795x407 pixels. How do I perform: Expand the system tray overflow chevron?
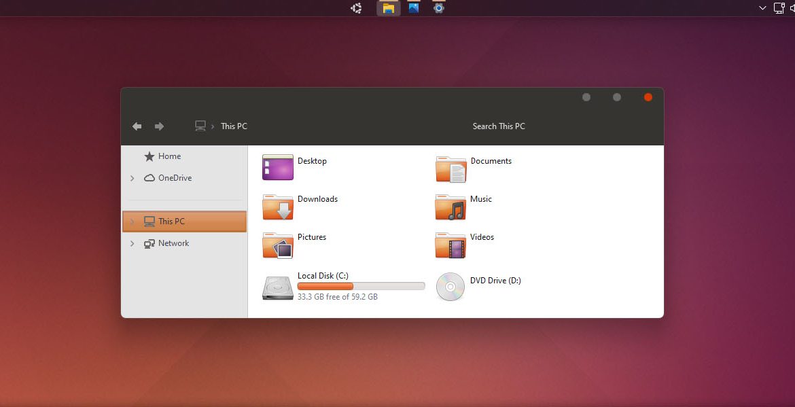762,8
